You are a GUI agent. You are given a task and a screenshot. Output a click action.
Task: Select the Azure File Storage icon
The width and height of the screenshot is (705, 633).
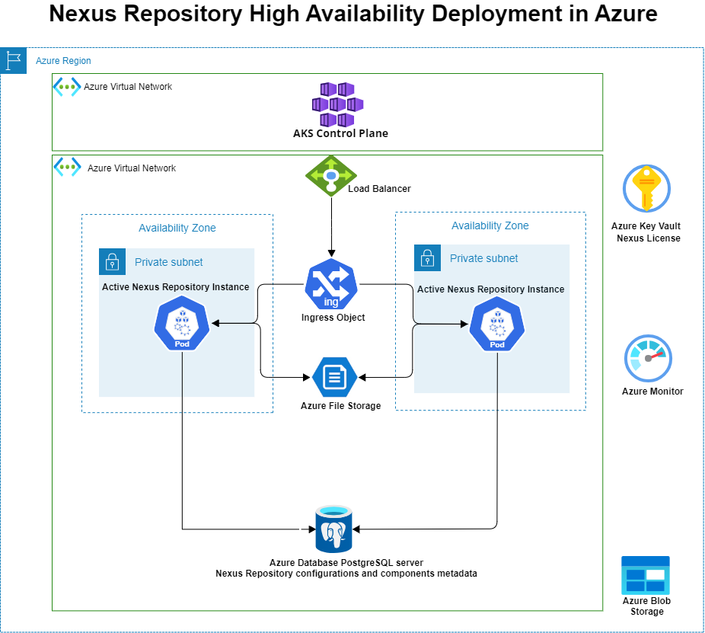click(x=334, y=377)
